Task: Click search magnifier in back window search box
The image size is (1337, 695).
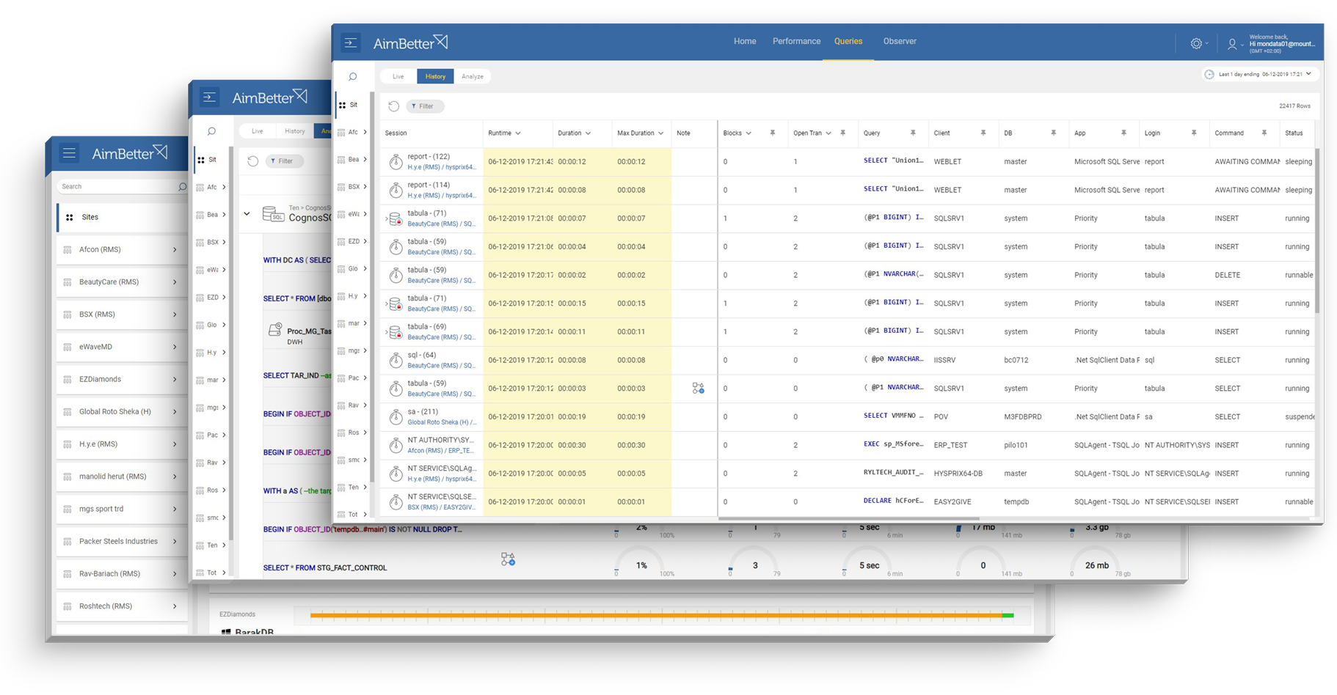Action: [x=182, y=187]
